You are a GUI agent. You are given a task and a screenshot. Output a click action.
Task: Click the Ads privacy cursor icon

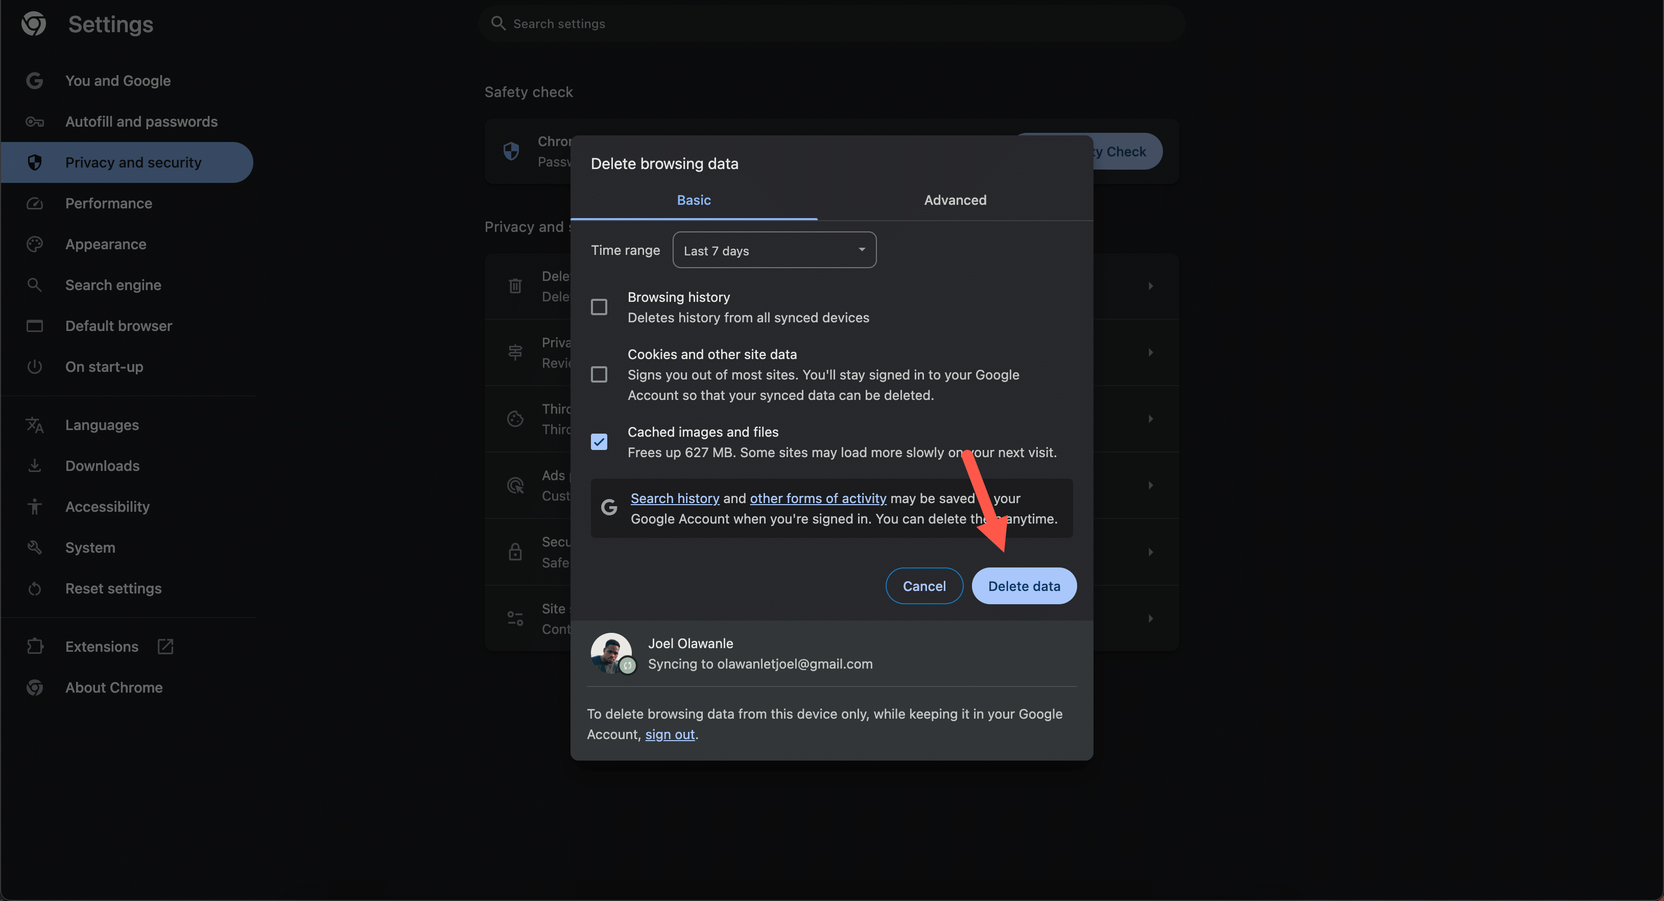[x=515, y=485]
